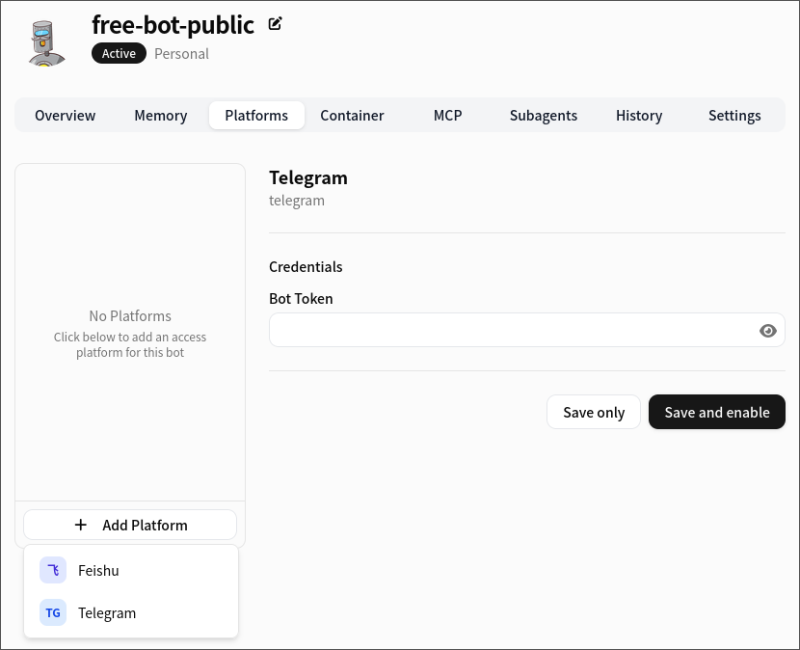Image resolution: width=800 pixels, height=650 pixels.
Task: Open the MCP tab
Action: click(447, 116)
